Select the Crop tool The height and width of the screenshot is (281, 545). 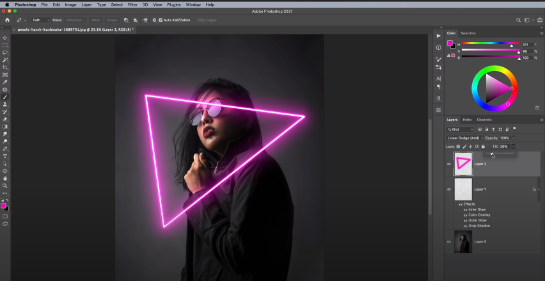[x=5, y=67]
